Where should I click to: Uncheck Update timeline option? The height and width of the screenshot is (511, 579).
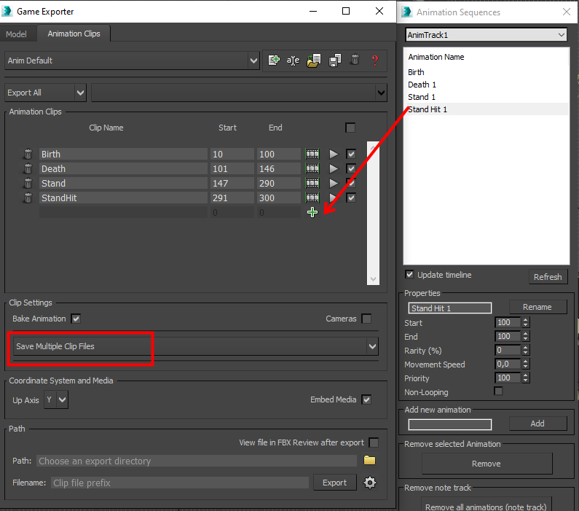[409, 275]
